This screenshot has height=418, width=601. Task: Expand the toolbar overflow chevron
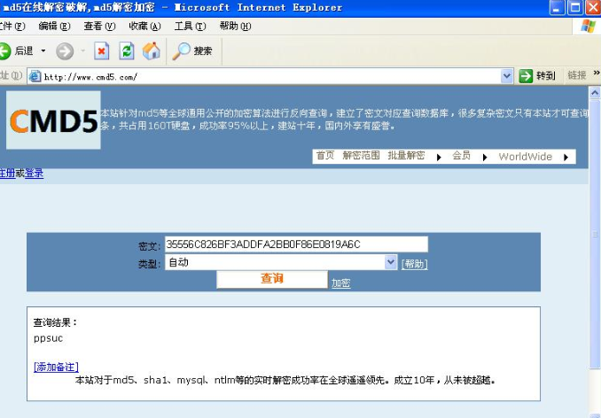coord(596,73)
